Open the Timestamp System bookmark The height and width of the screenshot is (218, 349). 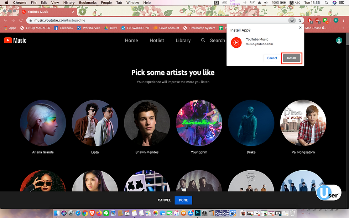point(199,28)
